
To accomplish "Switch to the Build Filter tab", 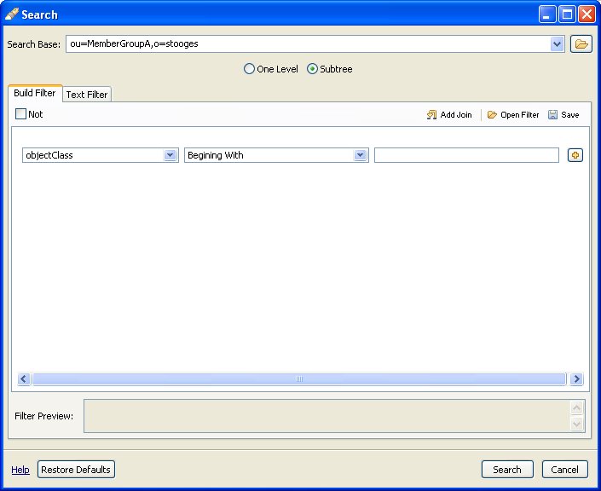I will [35, 94].
